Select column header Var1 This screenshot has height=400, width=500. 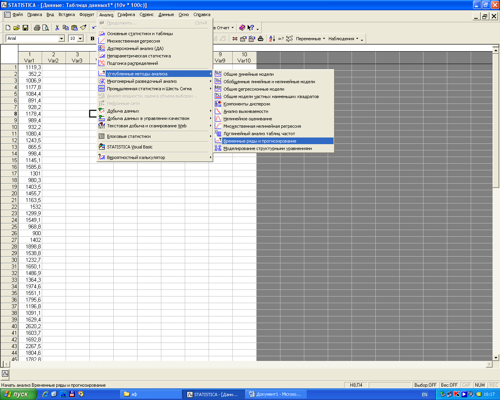coord(30,57)
